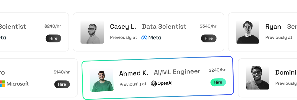The height and width of the screenshot is (100, 297).
Task: Select the Ahmed K. name text
Action: point(134,73)
